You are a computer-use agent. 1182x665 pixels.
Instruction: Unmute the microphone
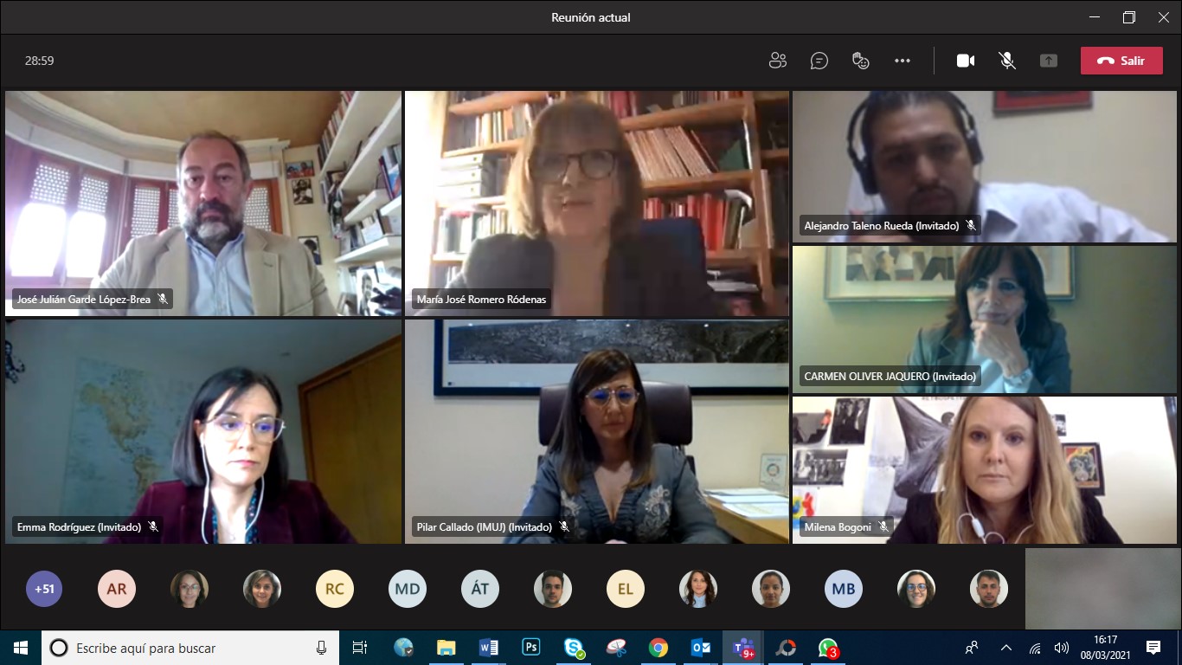(x=1007, y=61)
